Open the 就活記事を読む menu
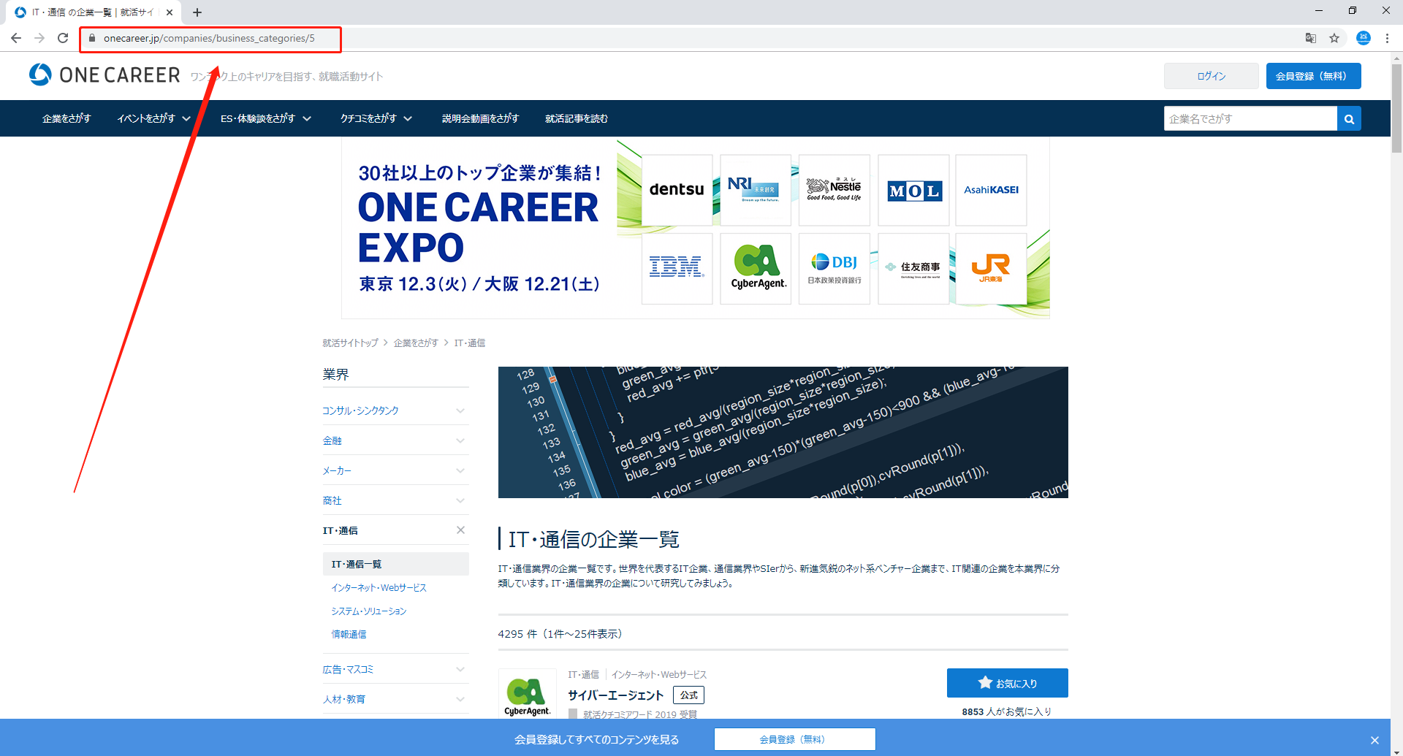Screen dimensions: 1403x756 577,118
